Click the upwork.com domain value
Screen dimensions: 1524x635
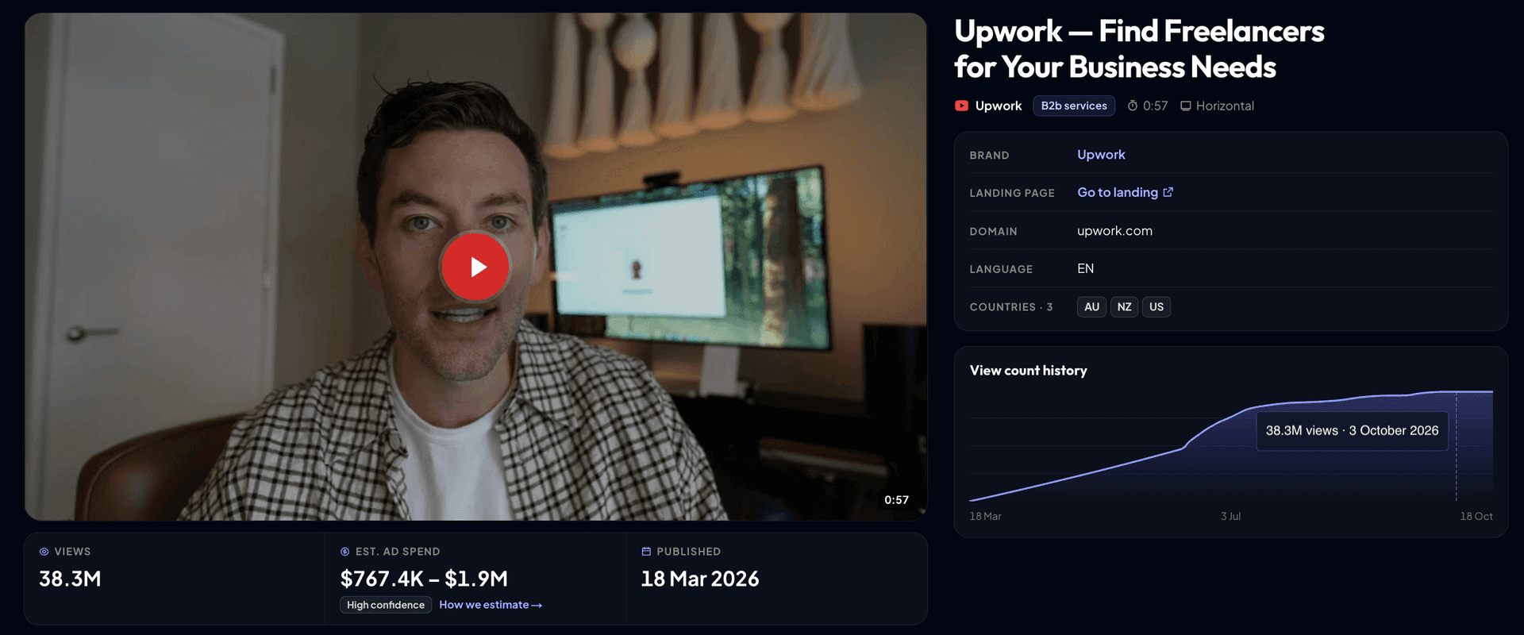tap(1114, 231)
